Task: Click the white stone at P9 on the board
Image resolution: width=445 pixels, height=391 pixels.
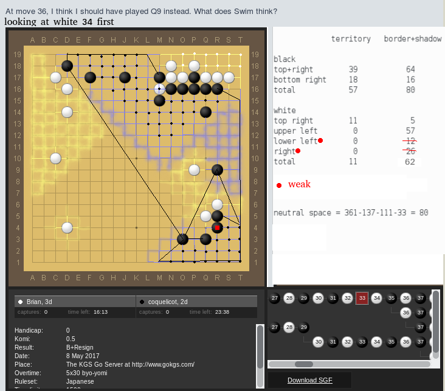Action: pos(194,170)
